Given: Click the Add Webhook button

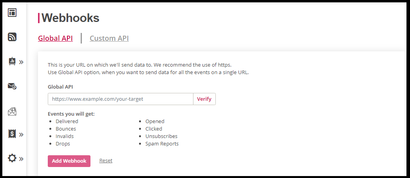Looking at the screenshot, I should [69, 161].
